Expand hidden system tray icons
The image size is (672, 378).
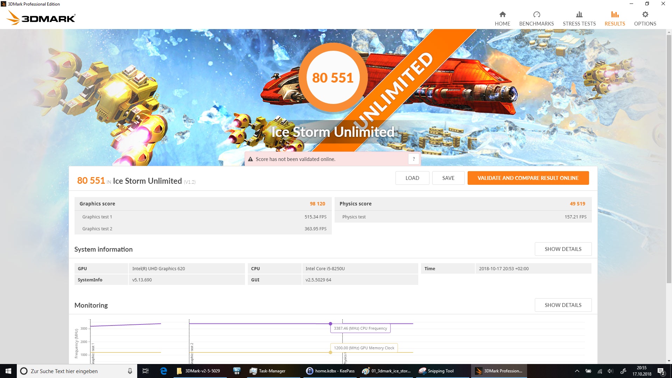coord(577,371)
